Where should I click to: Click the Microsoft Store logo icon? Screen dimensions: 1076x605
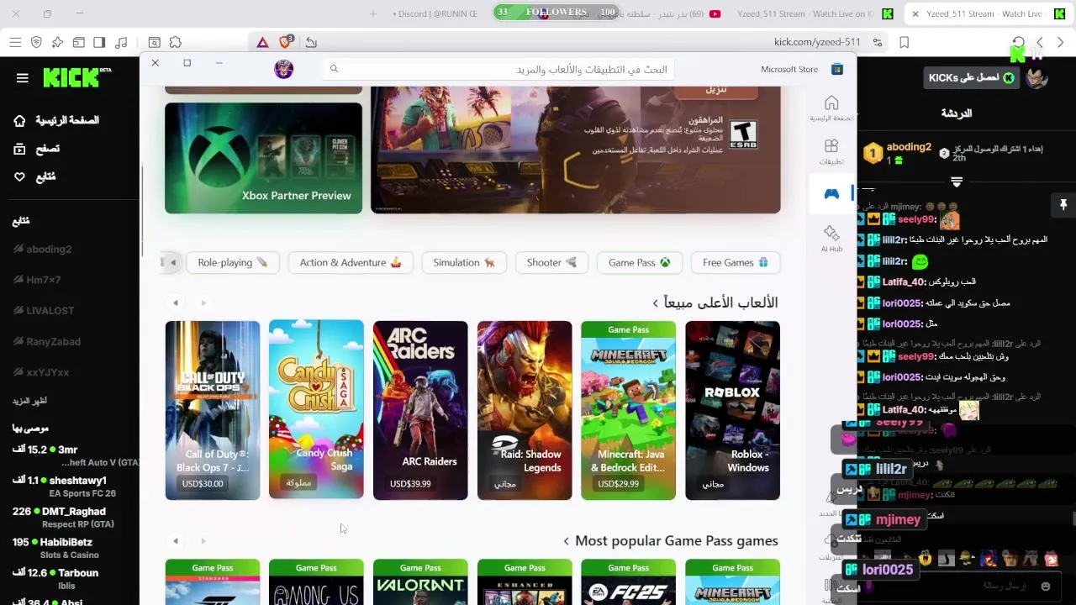(836, 69)
